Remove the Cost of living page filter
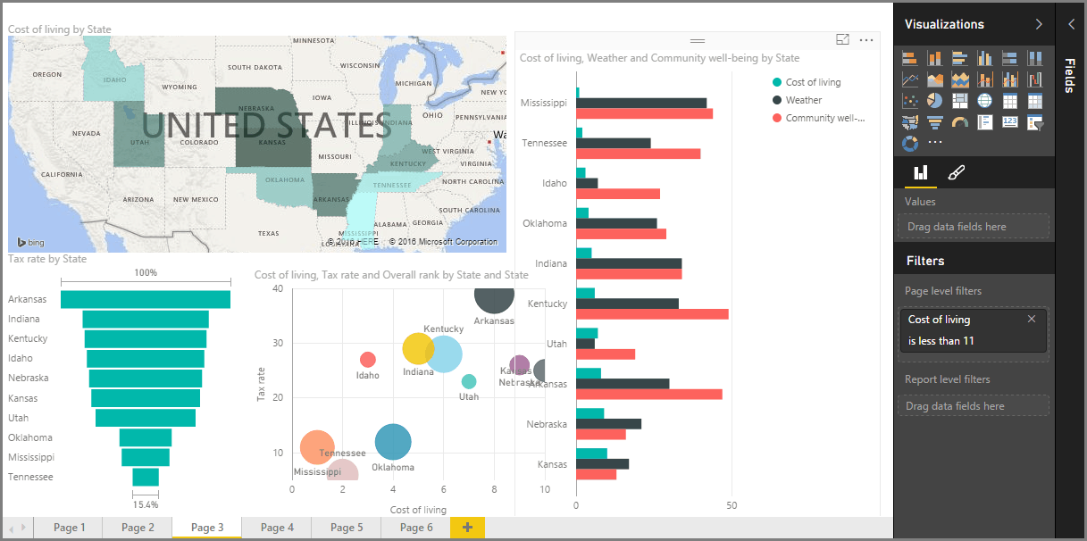Image resolution: width=1087 pixels, height=541 pixels. (x=1032, y=318)
